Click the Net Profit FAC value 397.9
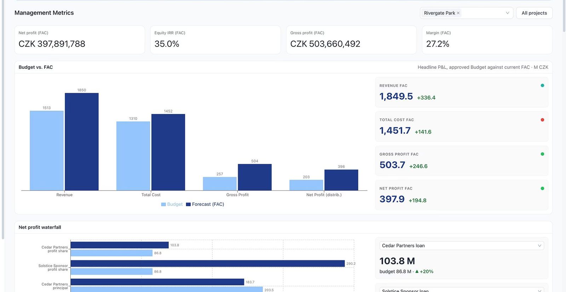 tap(392, 199)
